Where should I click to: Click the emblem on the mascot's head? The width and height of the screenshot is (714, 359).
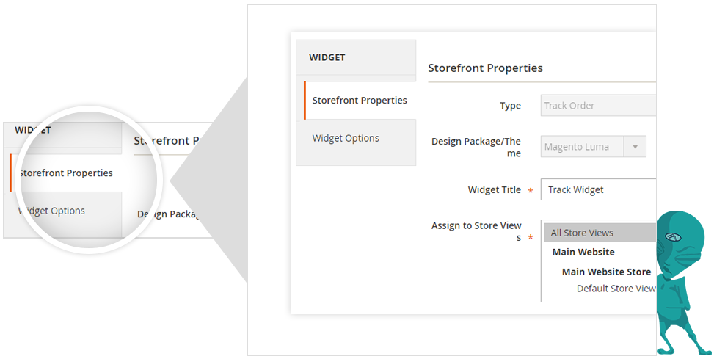674,237
